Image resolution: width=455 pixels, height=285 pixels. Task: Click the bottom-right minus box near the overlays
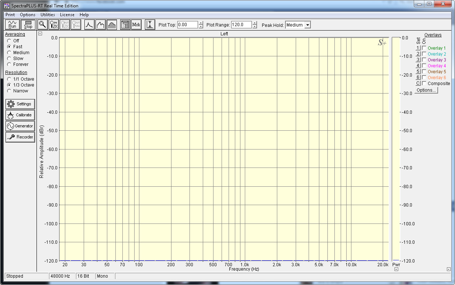click(x=448, y=269)
